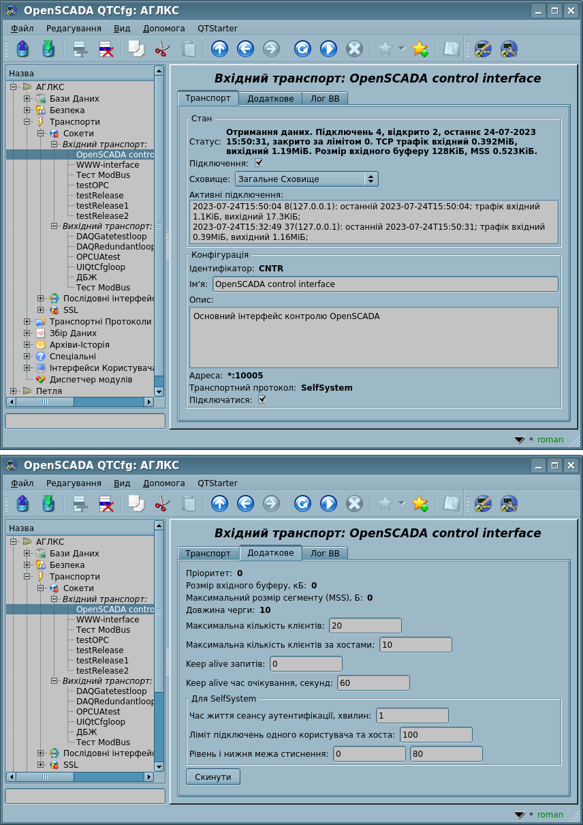Click the Диспетчер модулів tree icon
This screenshot has width=583, height=825.
click(41, 379)
